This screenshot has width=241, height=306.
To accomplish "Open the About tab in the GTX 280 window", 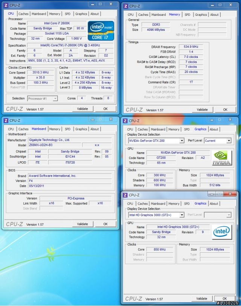I will 214,129.
